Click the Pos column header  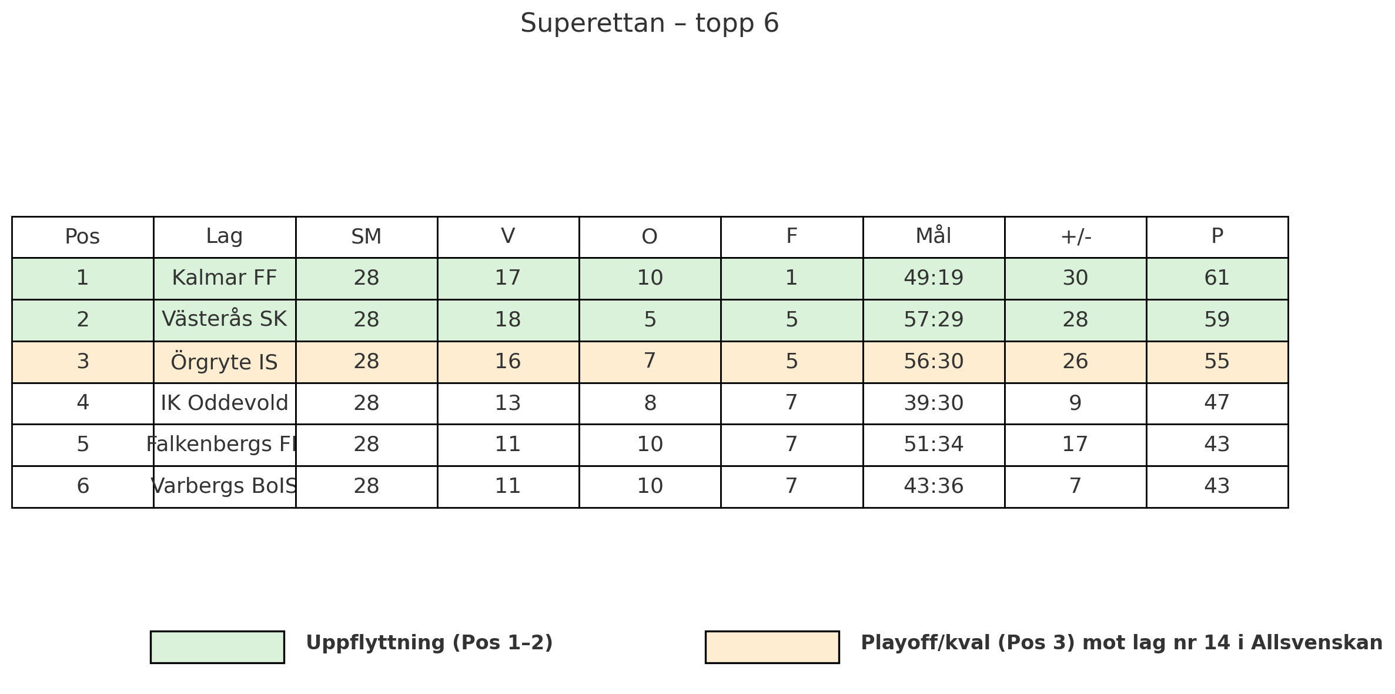point(82,237)
